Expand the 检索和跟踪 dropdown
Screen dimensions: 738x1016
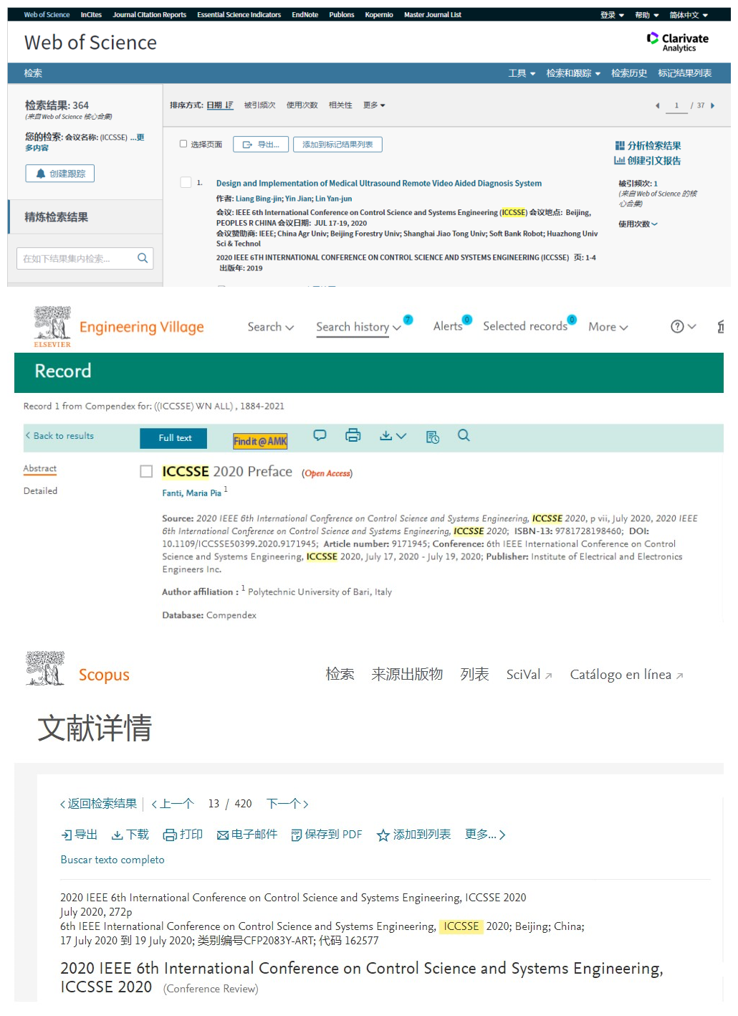(573, 73)
